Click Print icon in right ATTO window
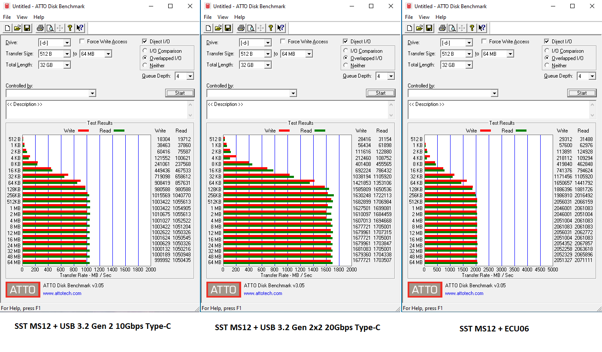The image size is (602, 352). coord(442,28)
